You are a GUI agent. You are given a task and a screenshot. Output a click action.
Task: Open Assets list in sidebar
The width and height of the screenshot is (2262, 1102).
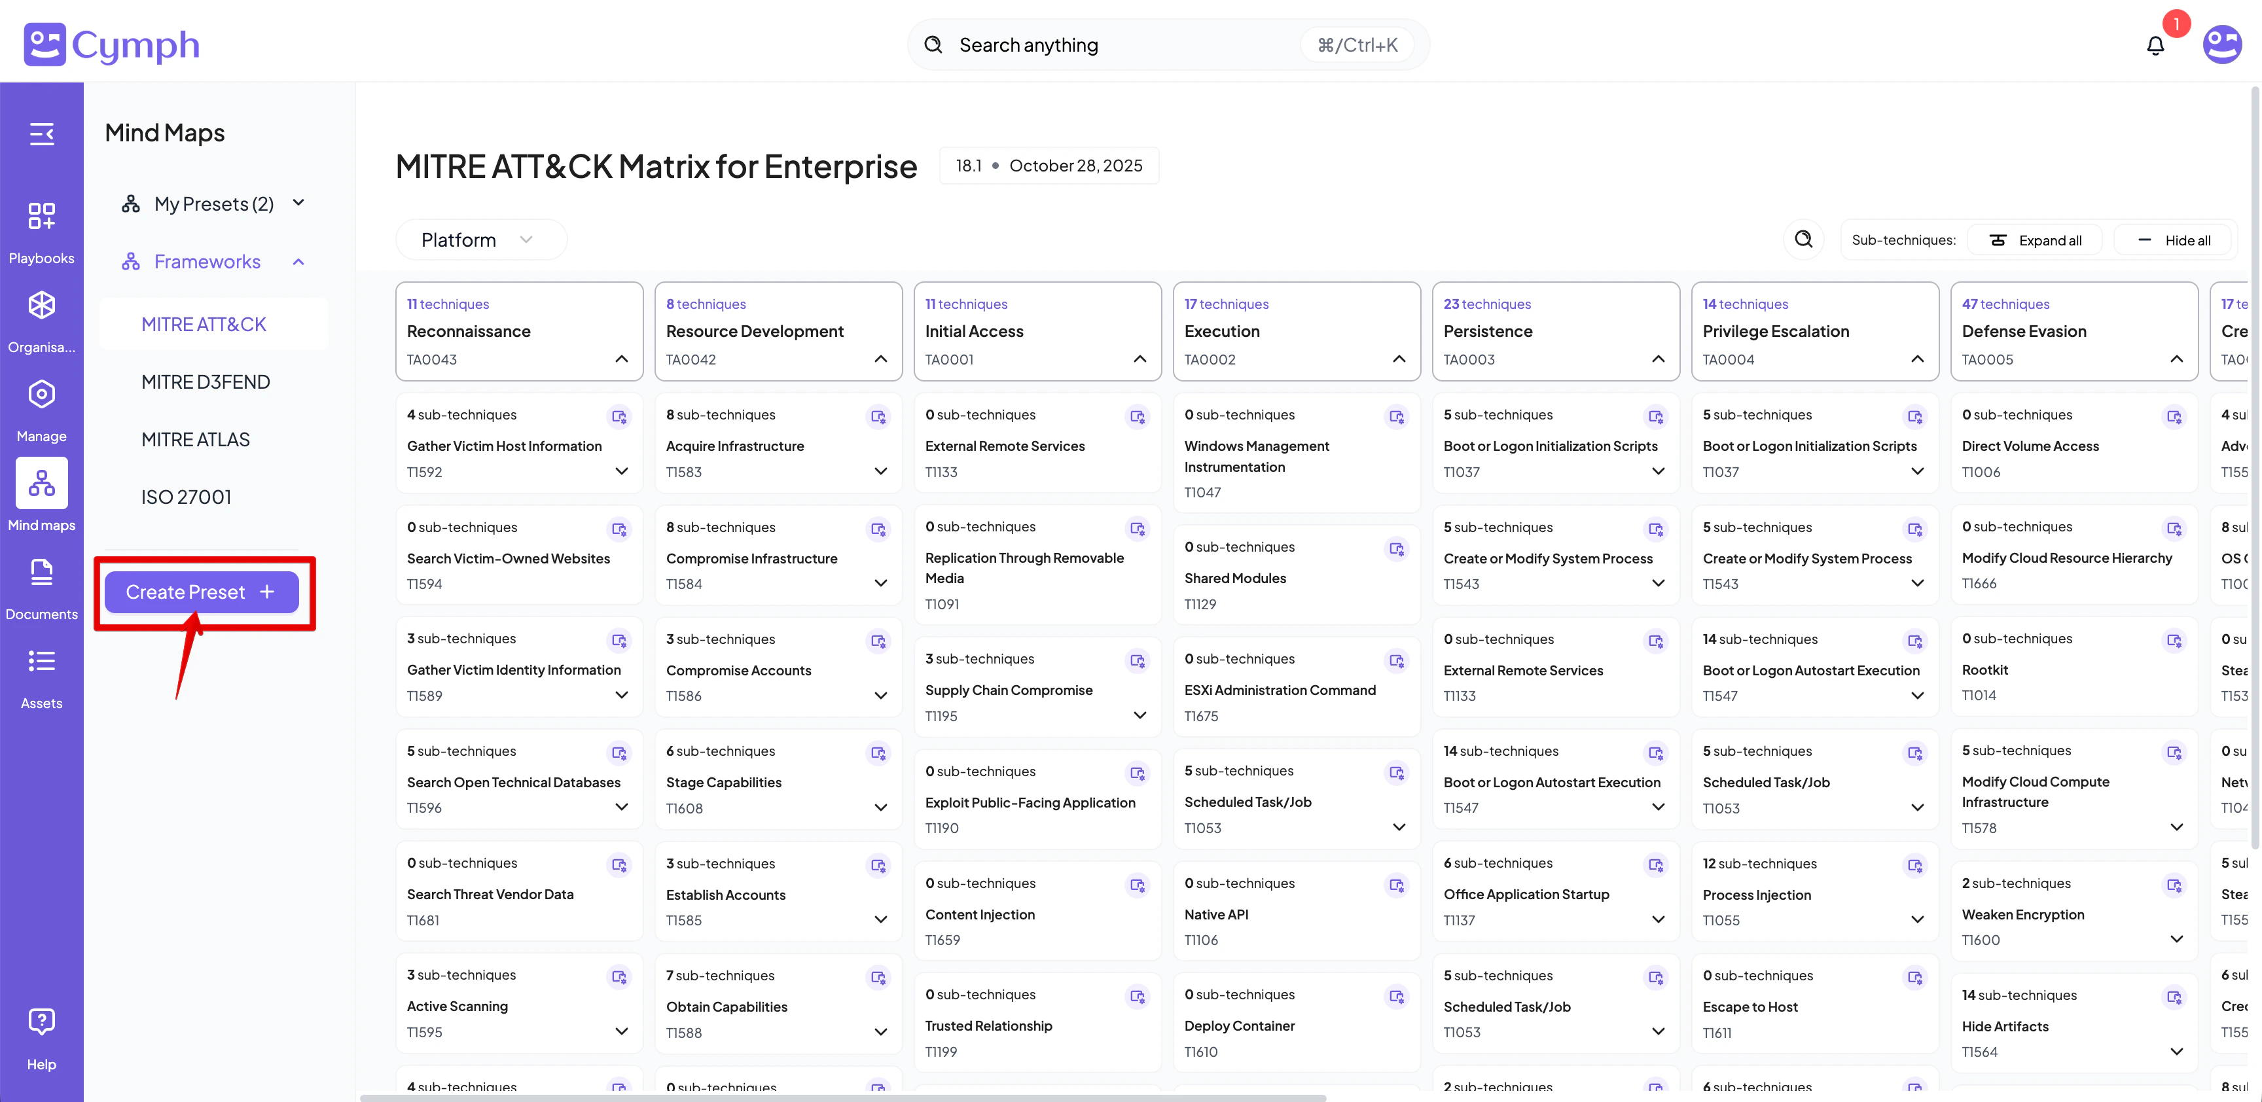(x=41, y=678)
